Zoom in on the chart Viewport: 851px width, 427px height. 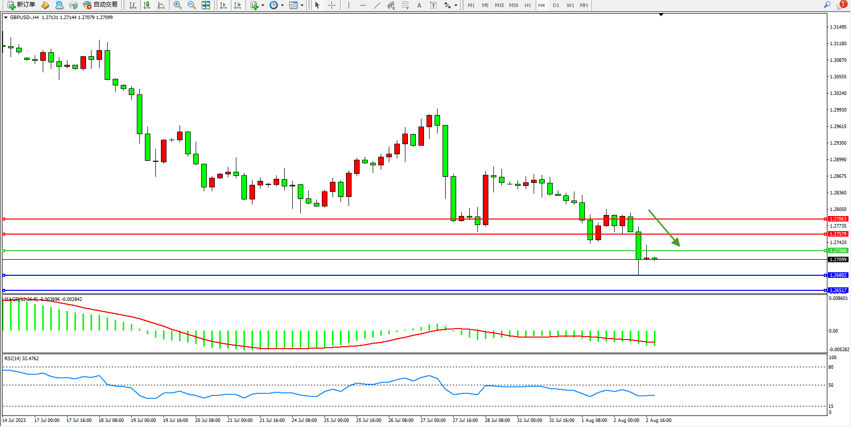coord(178,5)
